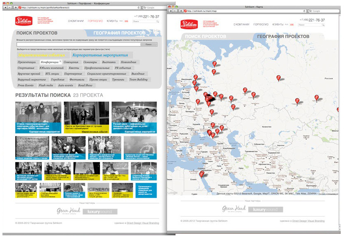Toggle the Юбилеи компаний filter tag
This screenshot has height=237, width=344.
(52, 68)
